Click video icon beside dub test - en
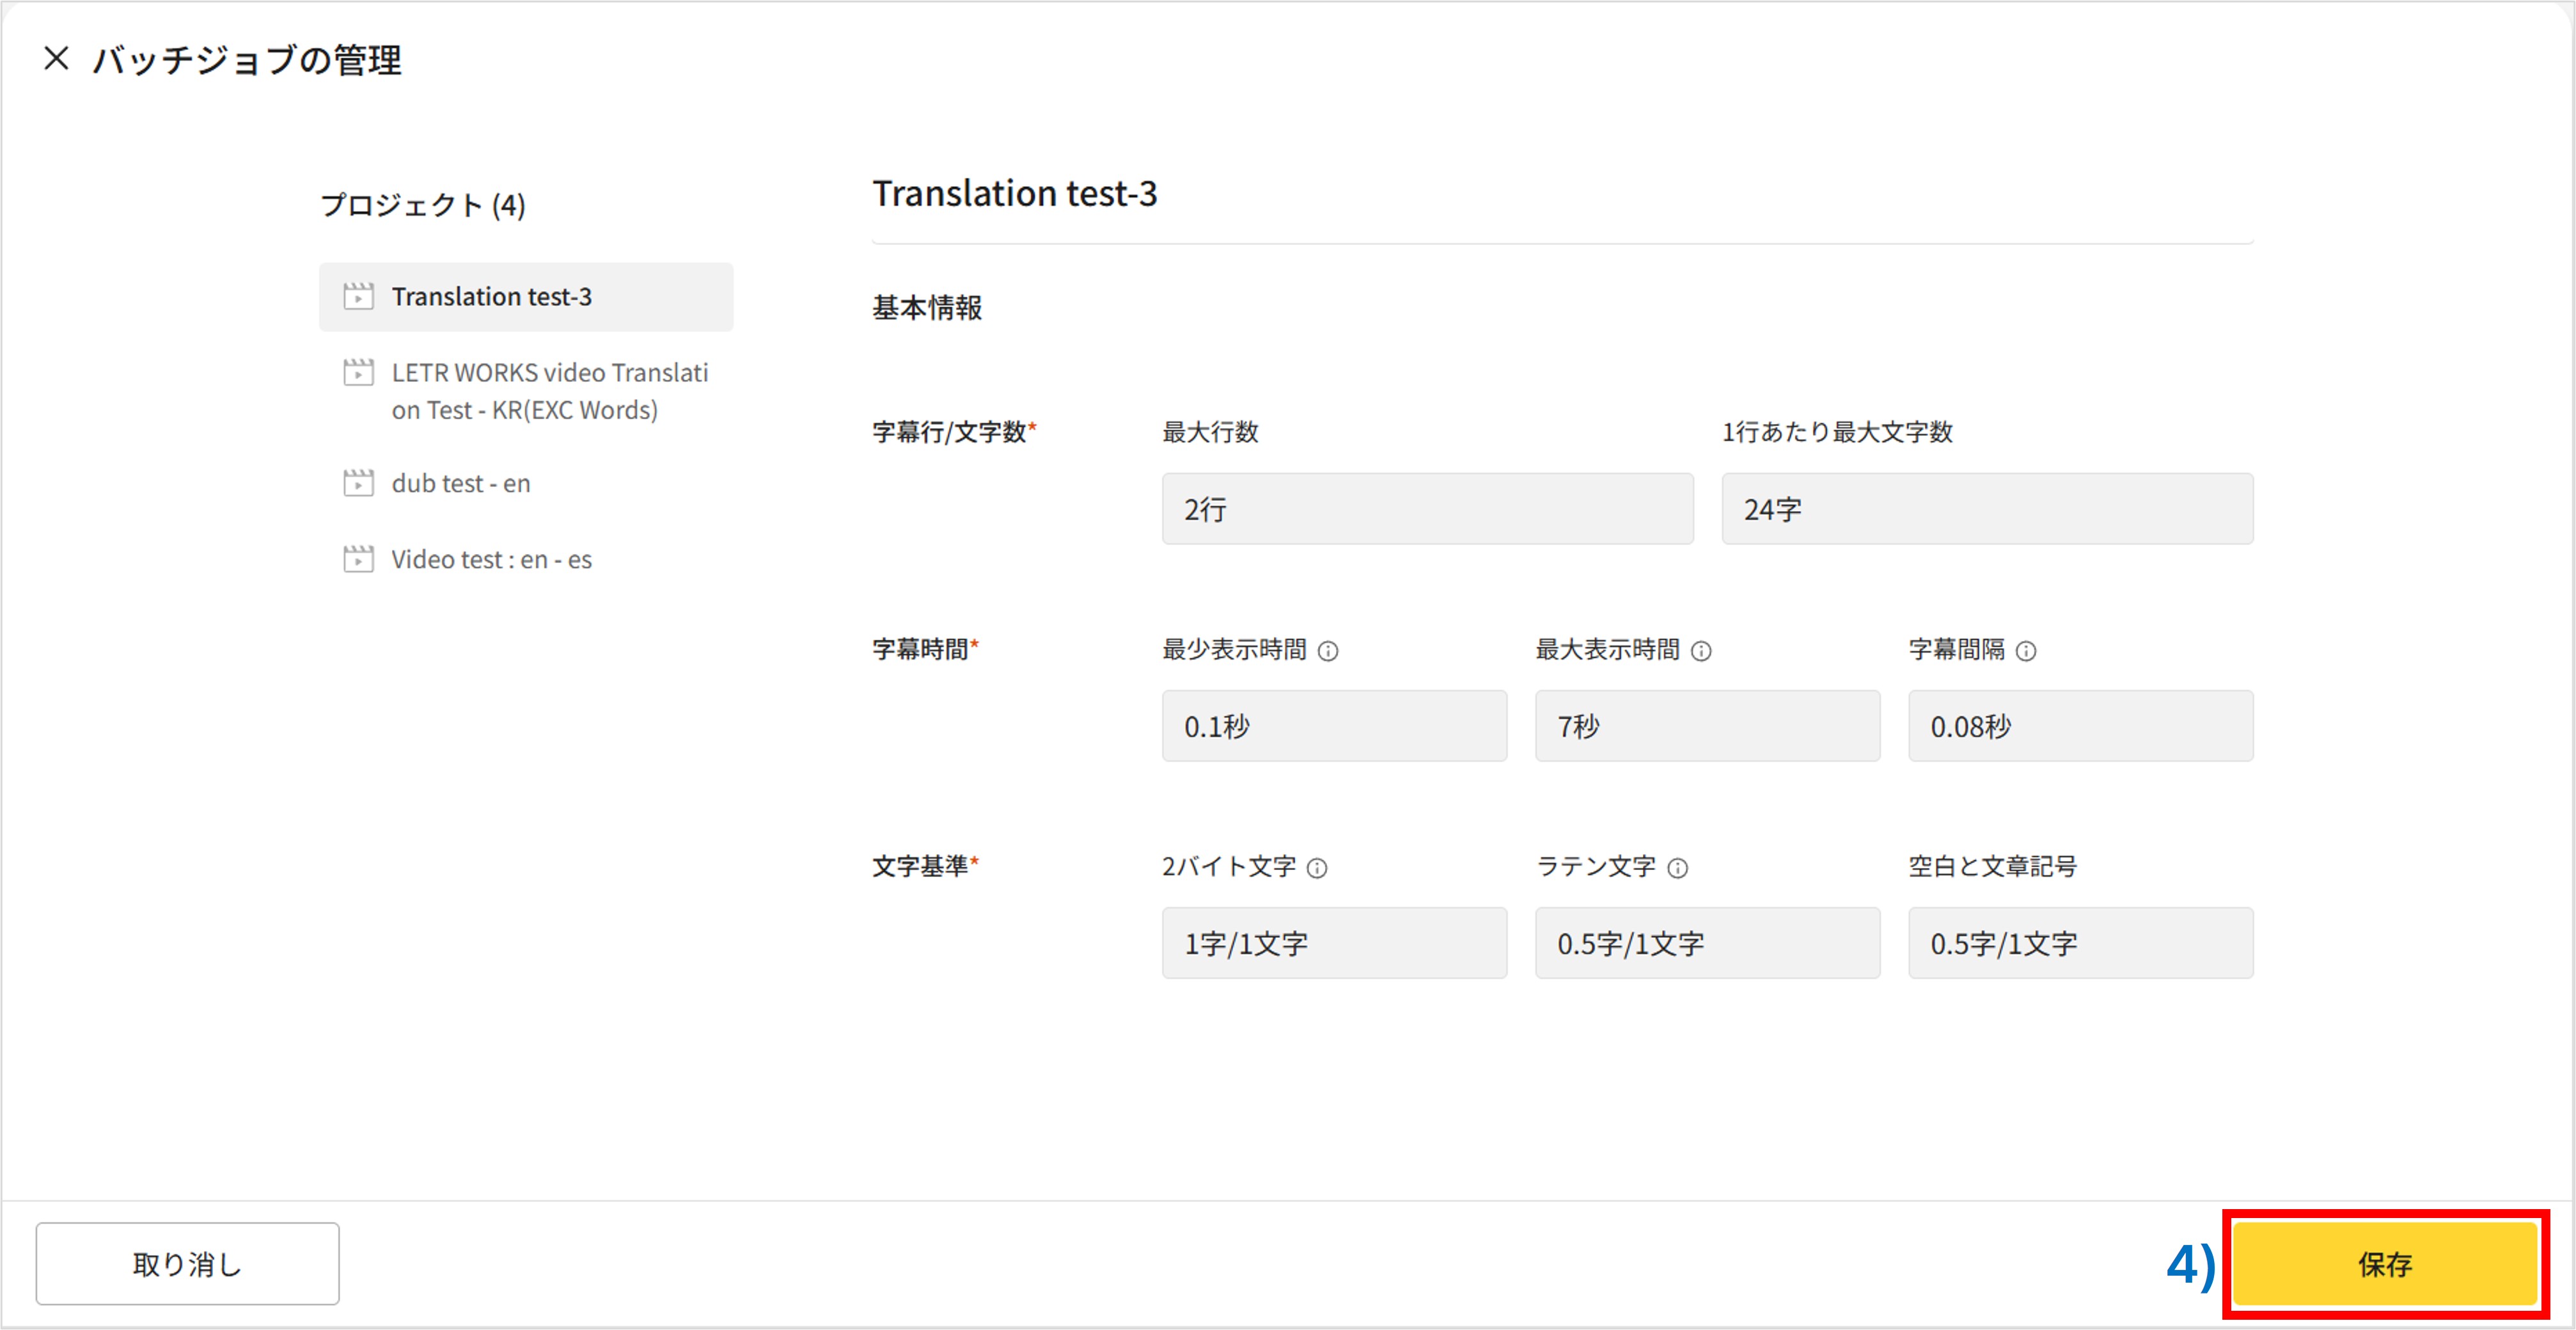Image resolution: width=2576 pixels, height=1330 pixels. 358,483
